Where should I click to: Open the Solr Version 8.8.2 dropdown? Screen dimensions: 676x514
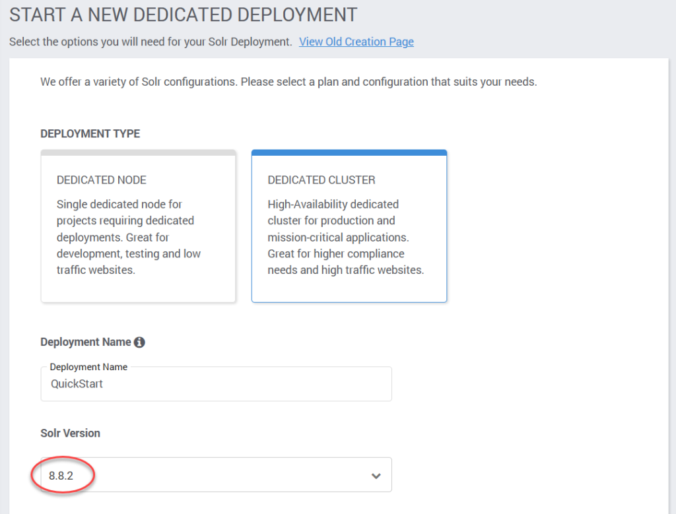[x=216, y=475]
